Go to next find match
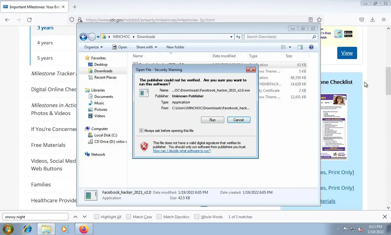The image size is (391, 235). point(85,217)
